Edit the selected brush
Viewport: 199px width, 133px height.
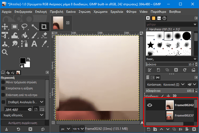(x=150, y=70)
